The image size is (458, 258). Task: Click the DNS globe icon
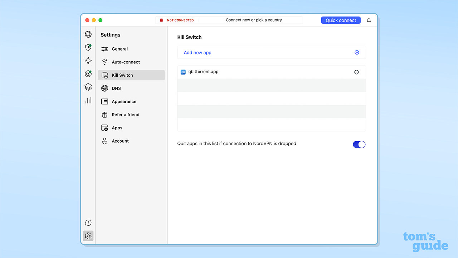(104, 89)
